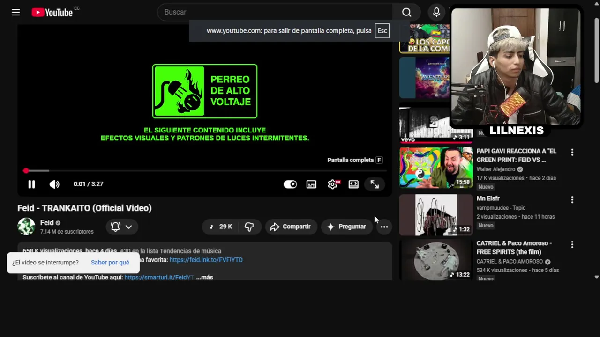Image resolution: width=600 pixels, height=337 pixels.
Task: Open title PAPI GAVI REACCIONA A "EL GREEN PRINT
Action: click(x=517, y=155)
